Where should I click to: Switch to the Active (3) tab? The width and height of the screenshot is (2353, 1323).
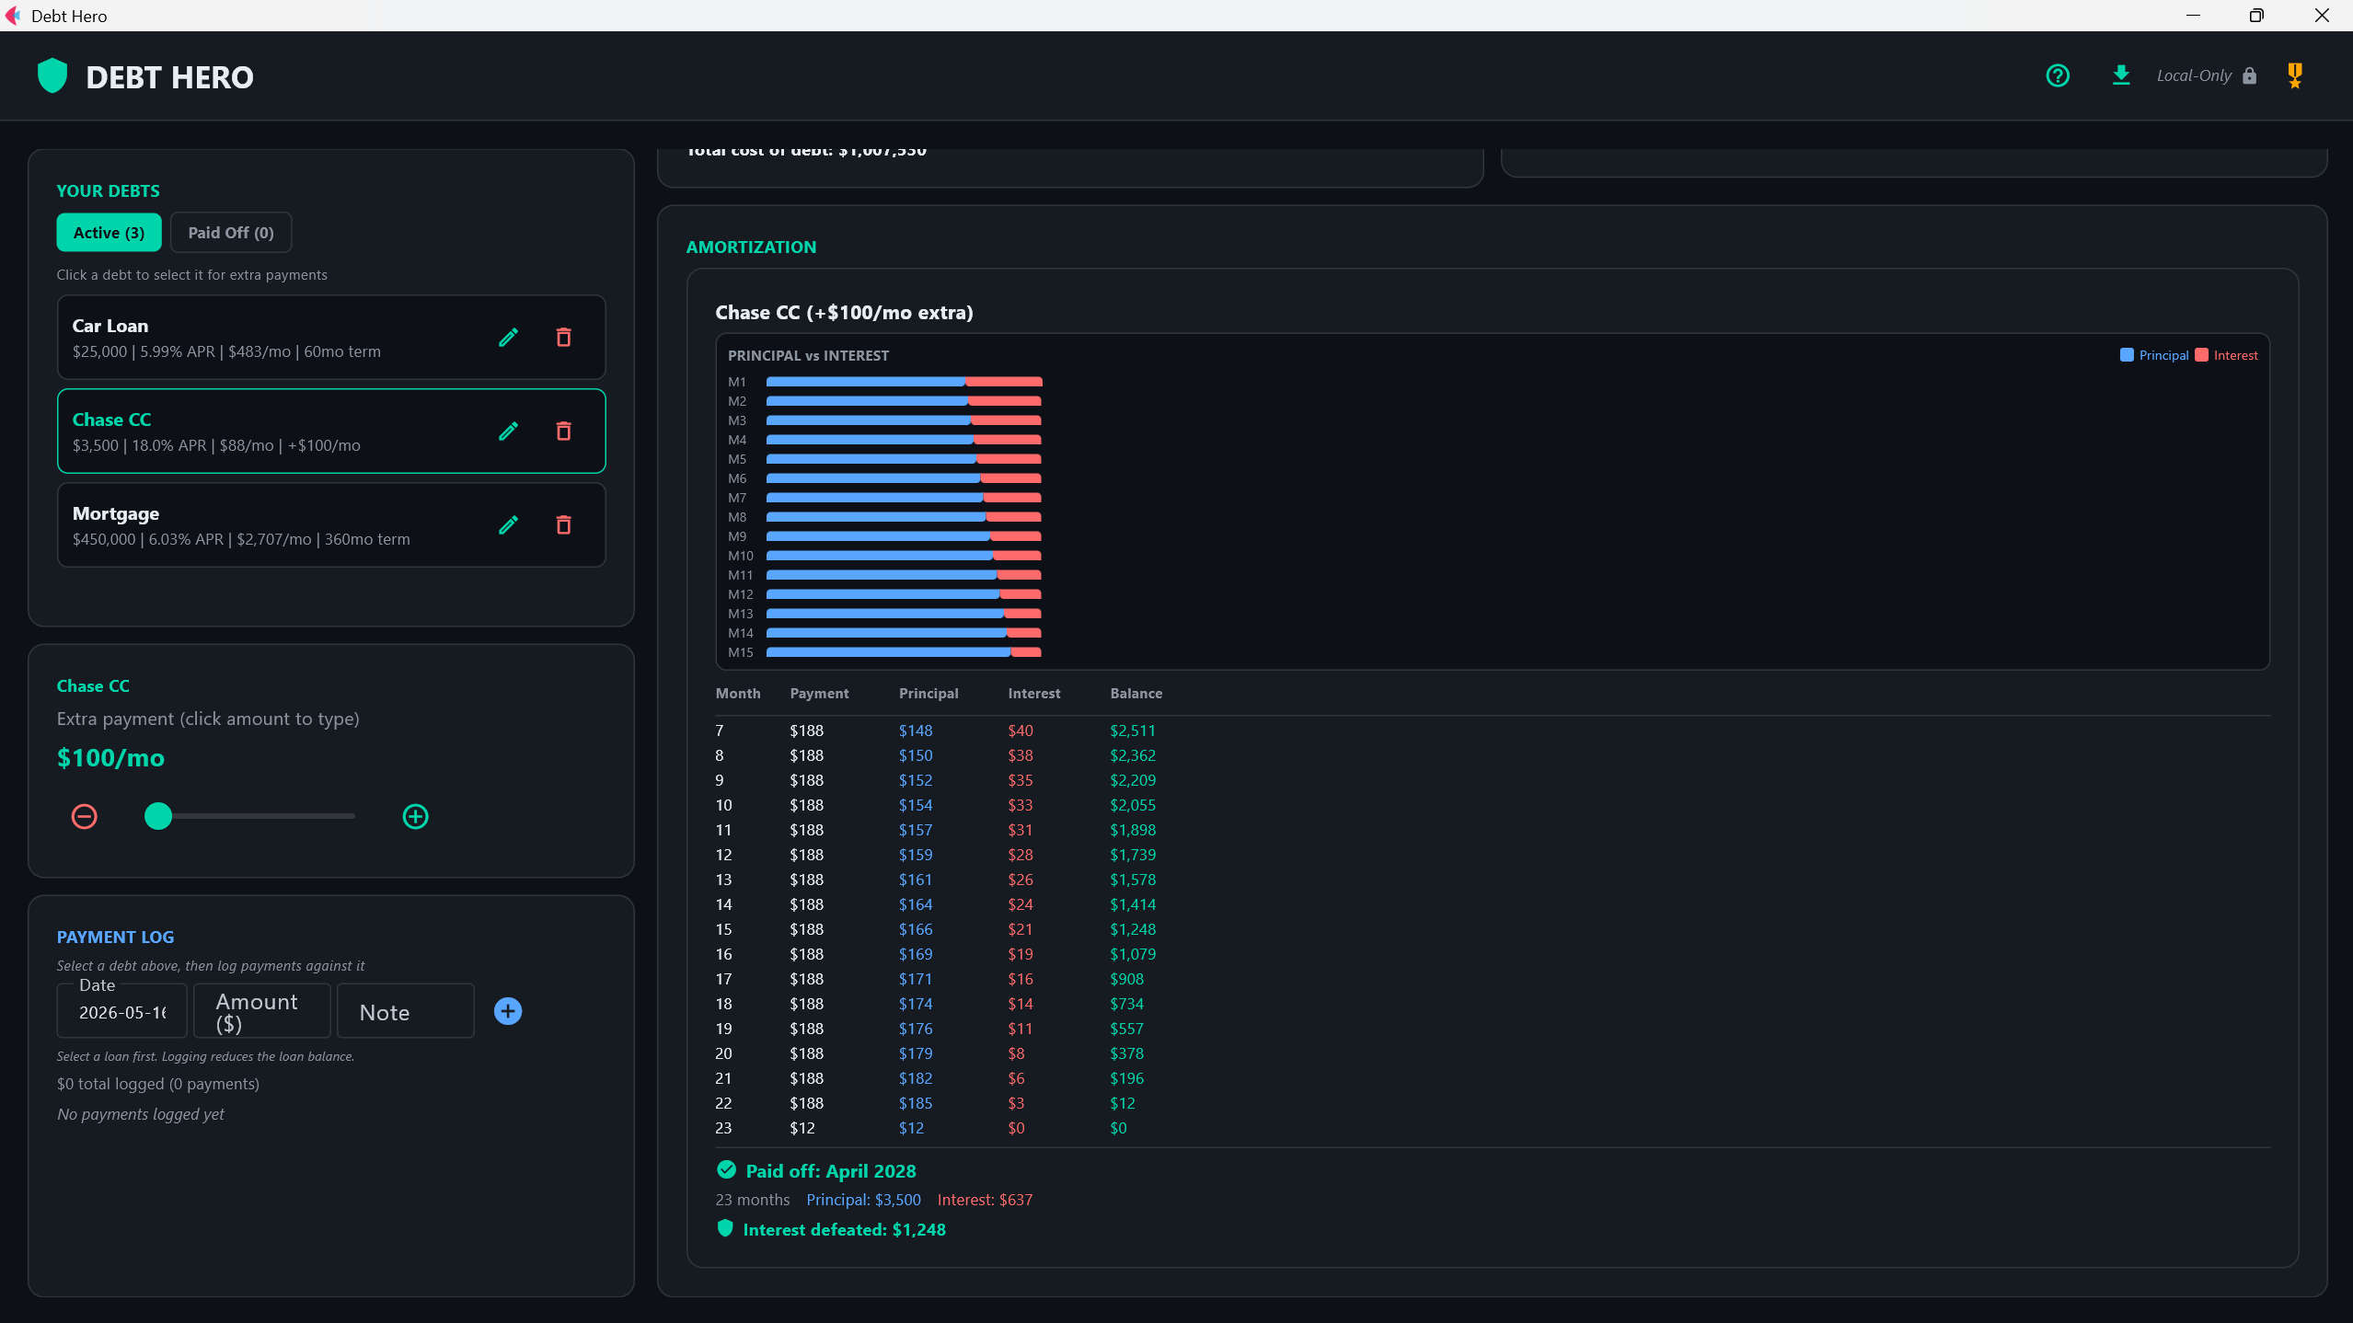(109, 233)
